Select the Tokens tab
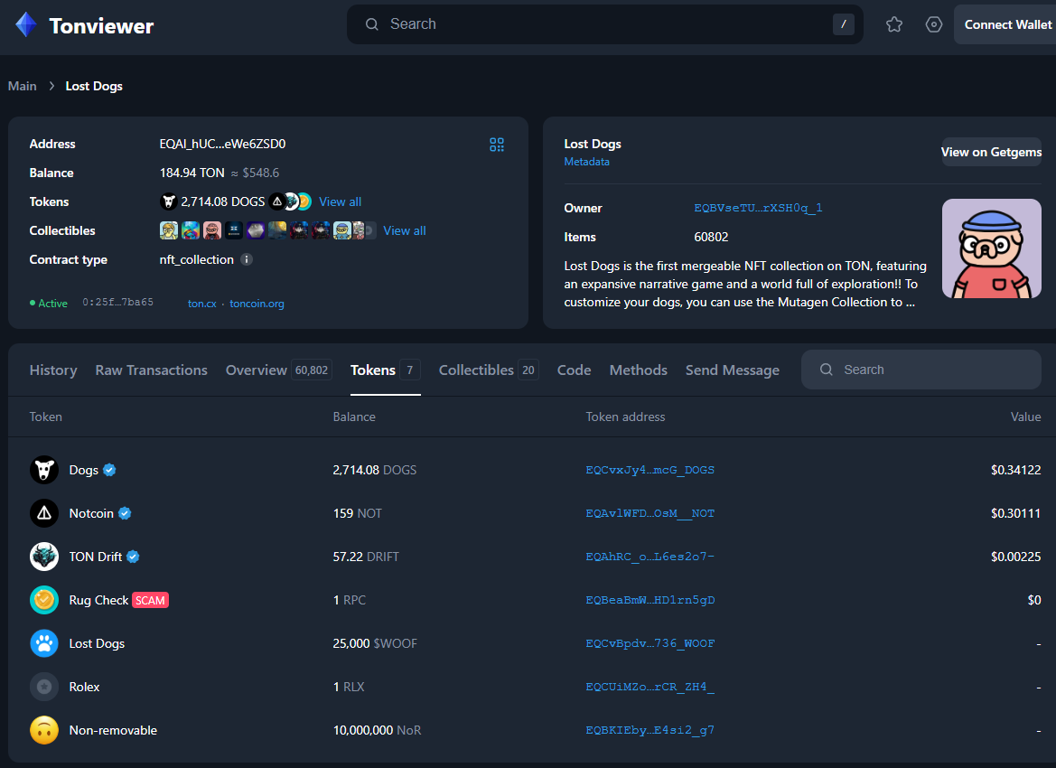Viewport: 1056px width, 768px height. [385, 370]
